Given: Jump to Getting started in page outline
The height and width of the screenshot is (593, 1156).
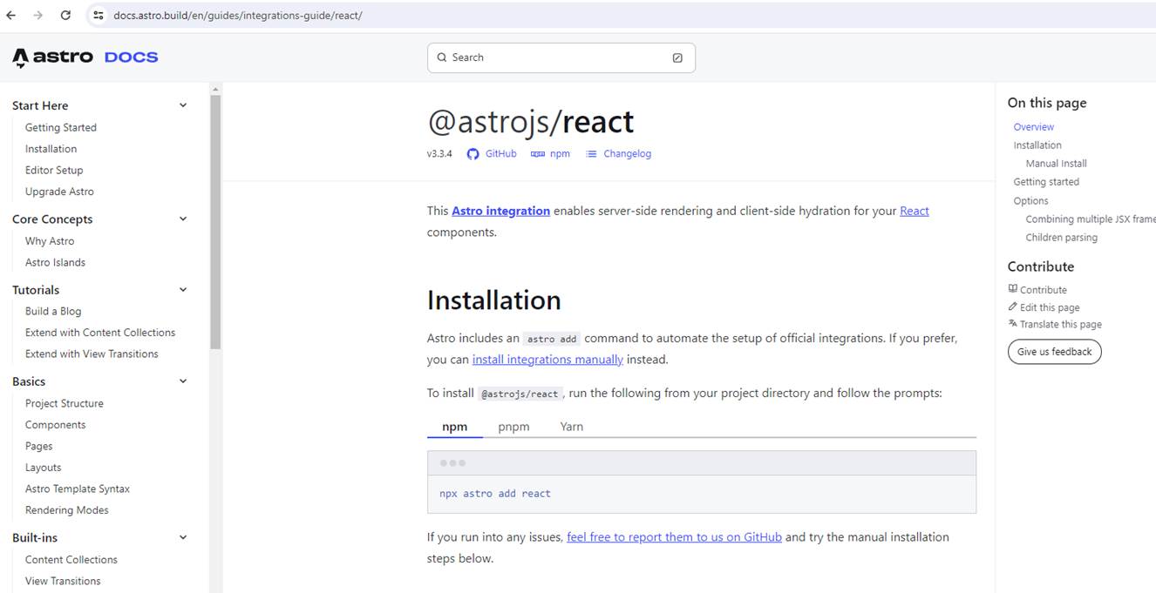Looking at the screenshot, I should tap(1046, 182).
